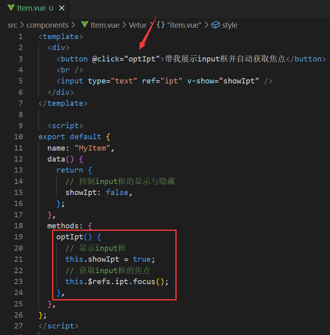Click 'this.showIpt = true;' statement
Screen dimensions: 330x335
(x=110, y=259)
